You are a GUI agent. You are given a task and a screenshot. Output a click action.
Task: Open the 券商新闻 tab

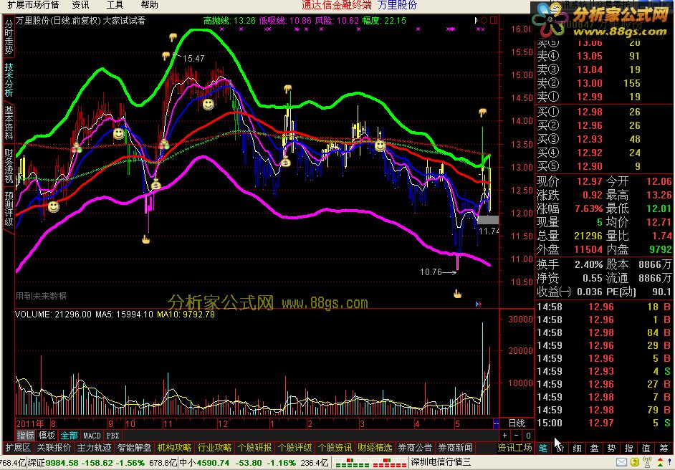(x=455, y=448)
